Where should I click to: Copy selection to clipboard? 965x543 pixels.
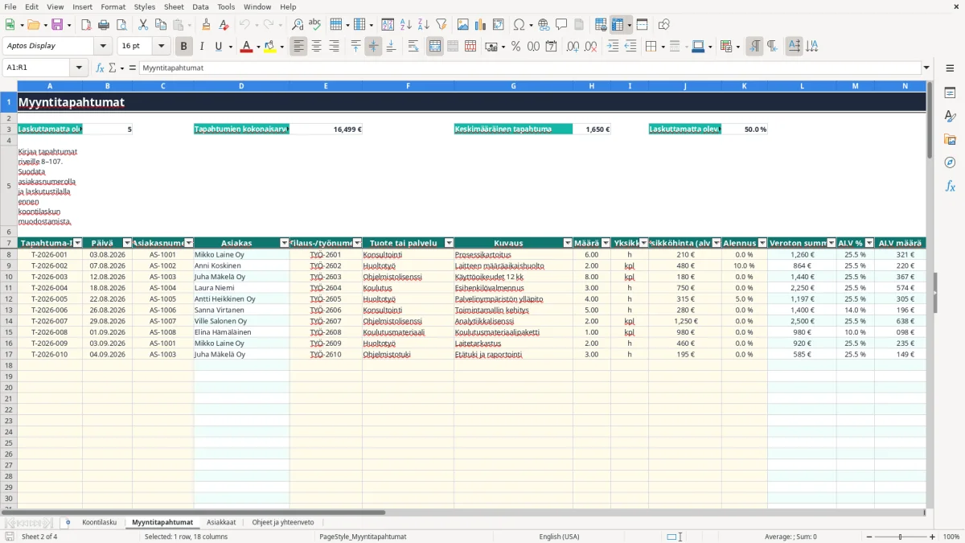(x=160, y=25)
